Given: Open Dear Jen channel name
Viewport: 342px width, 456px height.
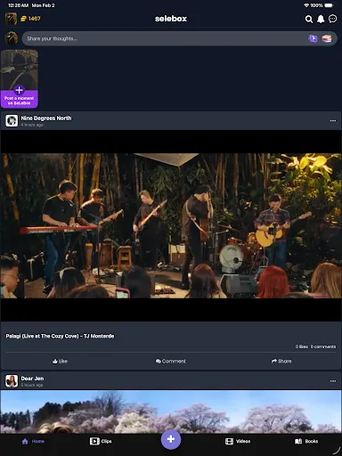Looking at the screenshot, I should [32, 379].
